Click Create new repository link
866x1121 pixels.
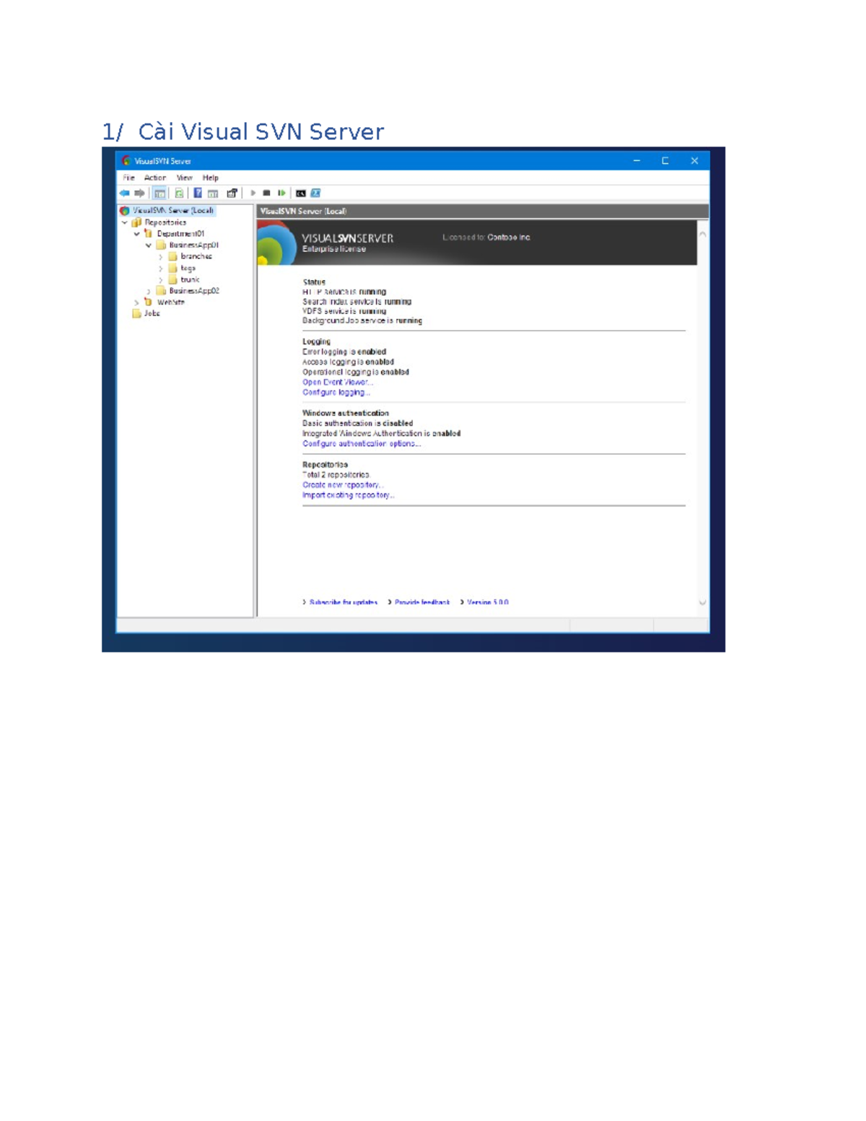coord(341,485)
